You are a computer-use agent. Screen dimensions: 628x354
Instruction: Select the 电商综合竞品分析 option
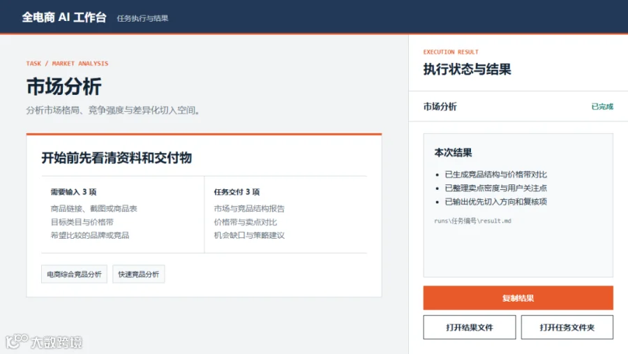coord(74,274)
